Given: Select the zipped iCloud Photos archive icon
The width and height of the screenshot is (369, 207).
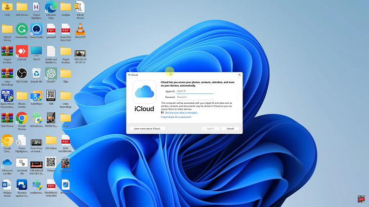Looking at the screenshot, I should (80, 10).
